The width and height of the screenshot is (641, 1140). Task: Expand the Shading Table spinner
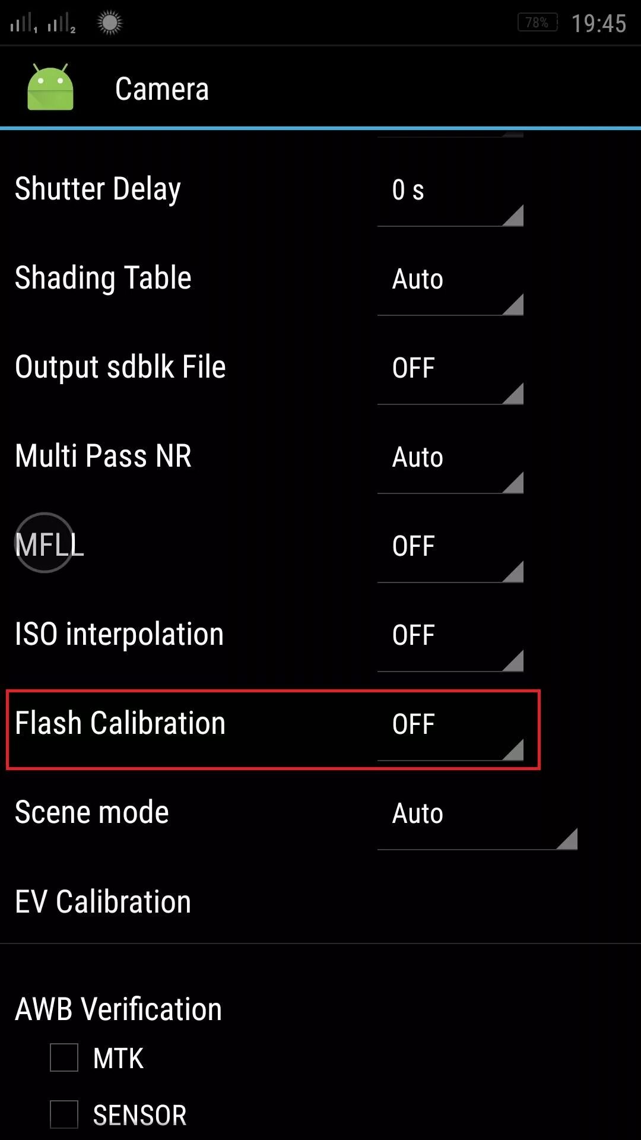450,280
